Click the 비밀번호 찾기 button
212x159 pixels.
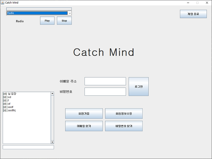(124, 126)
